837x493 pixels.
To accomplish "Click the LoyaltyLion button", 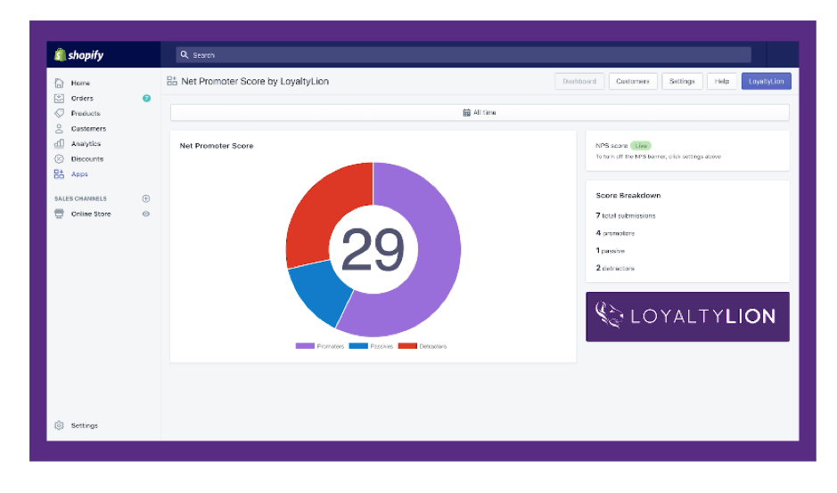I will coord(766,81).
